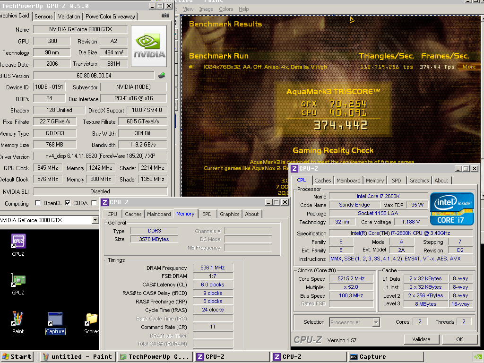The height and width of the screenshot is (363, 484).
Task: Open CPU tab in CPU-Z memory window
Action: [x=112, y=214]
